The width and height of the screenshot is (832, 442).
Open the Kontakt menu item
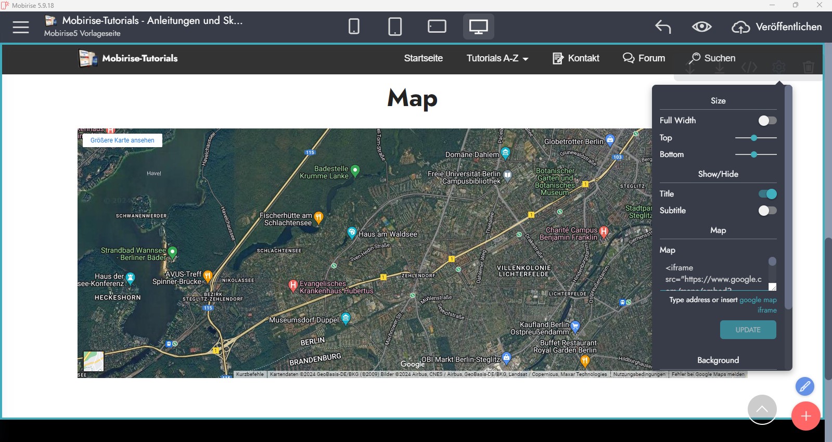click(576, 58)
